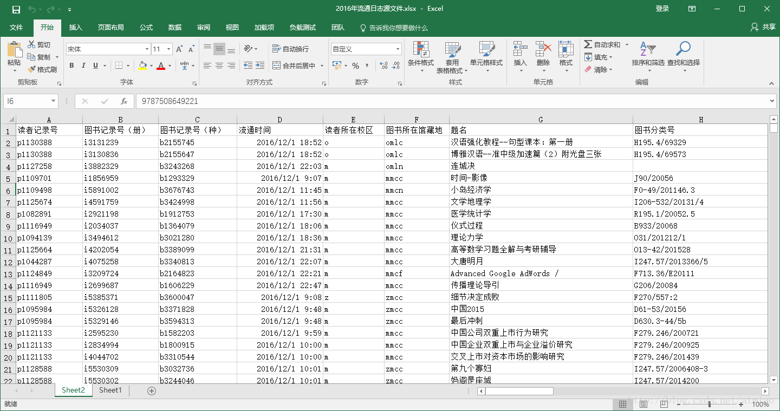The width and height of the screenshot is (780, 411).
Task: Click the zoom slider in status bar
Action: (709, 405)
